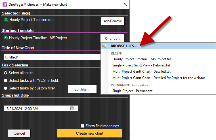Enable the Show field mappings checkbox

(83, 126)
